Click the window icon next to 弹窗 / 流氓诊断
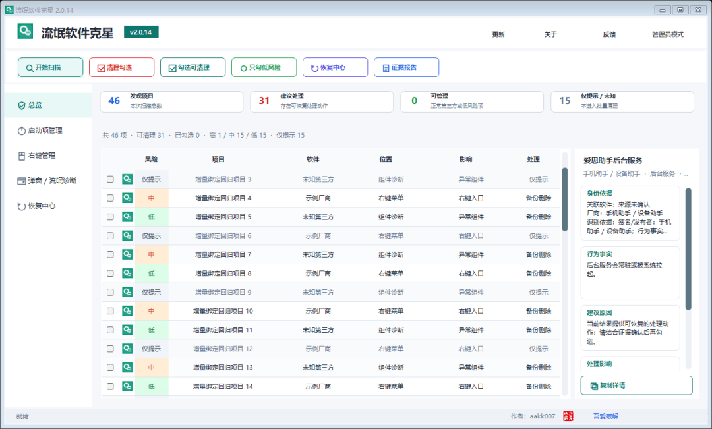 [x=21, y=181]
